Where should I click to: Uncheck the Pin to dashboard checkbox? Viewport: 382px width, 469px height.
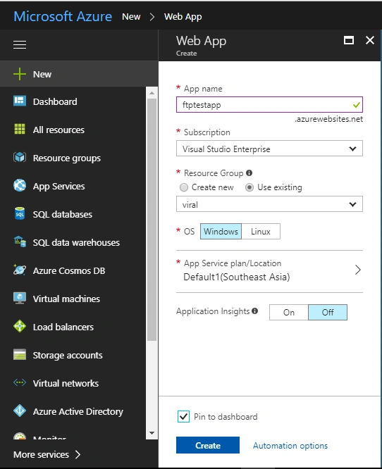click(x=183, y=416)
